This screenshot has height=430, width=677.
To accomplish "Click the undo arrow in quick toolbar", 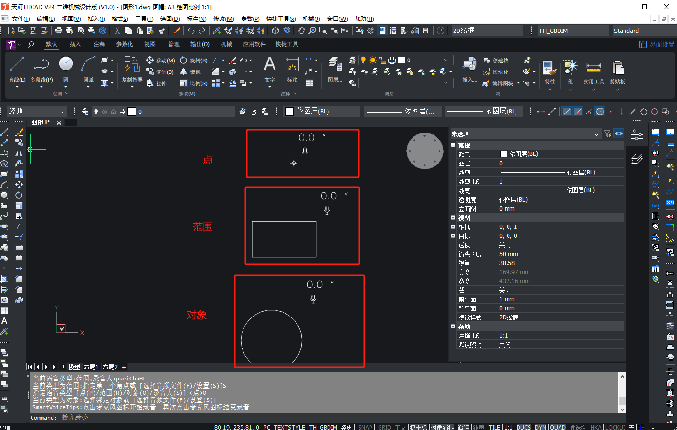I will [x=191, y=31].
